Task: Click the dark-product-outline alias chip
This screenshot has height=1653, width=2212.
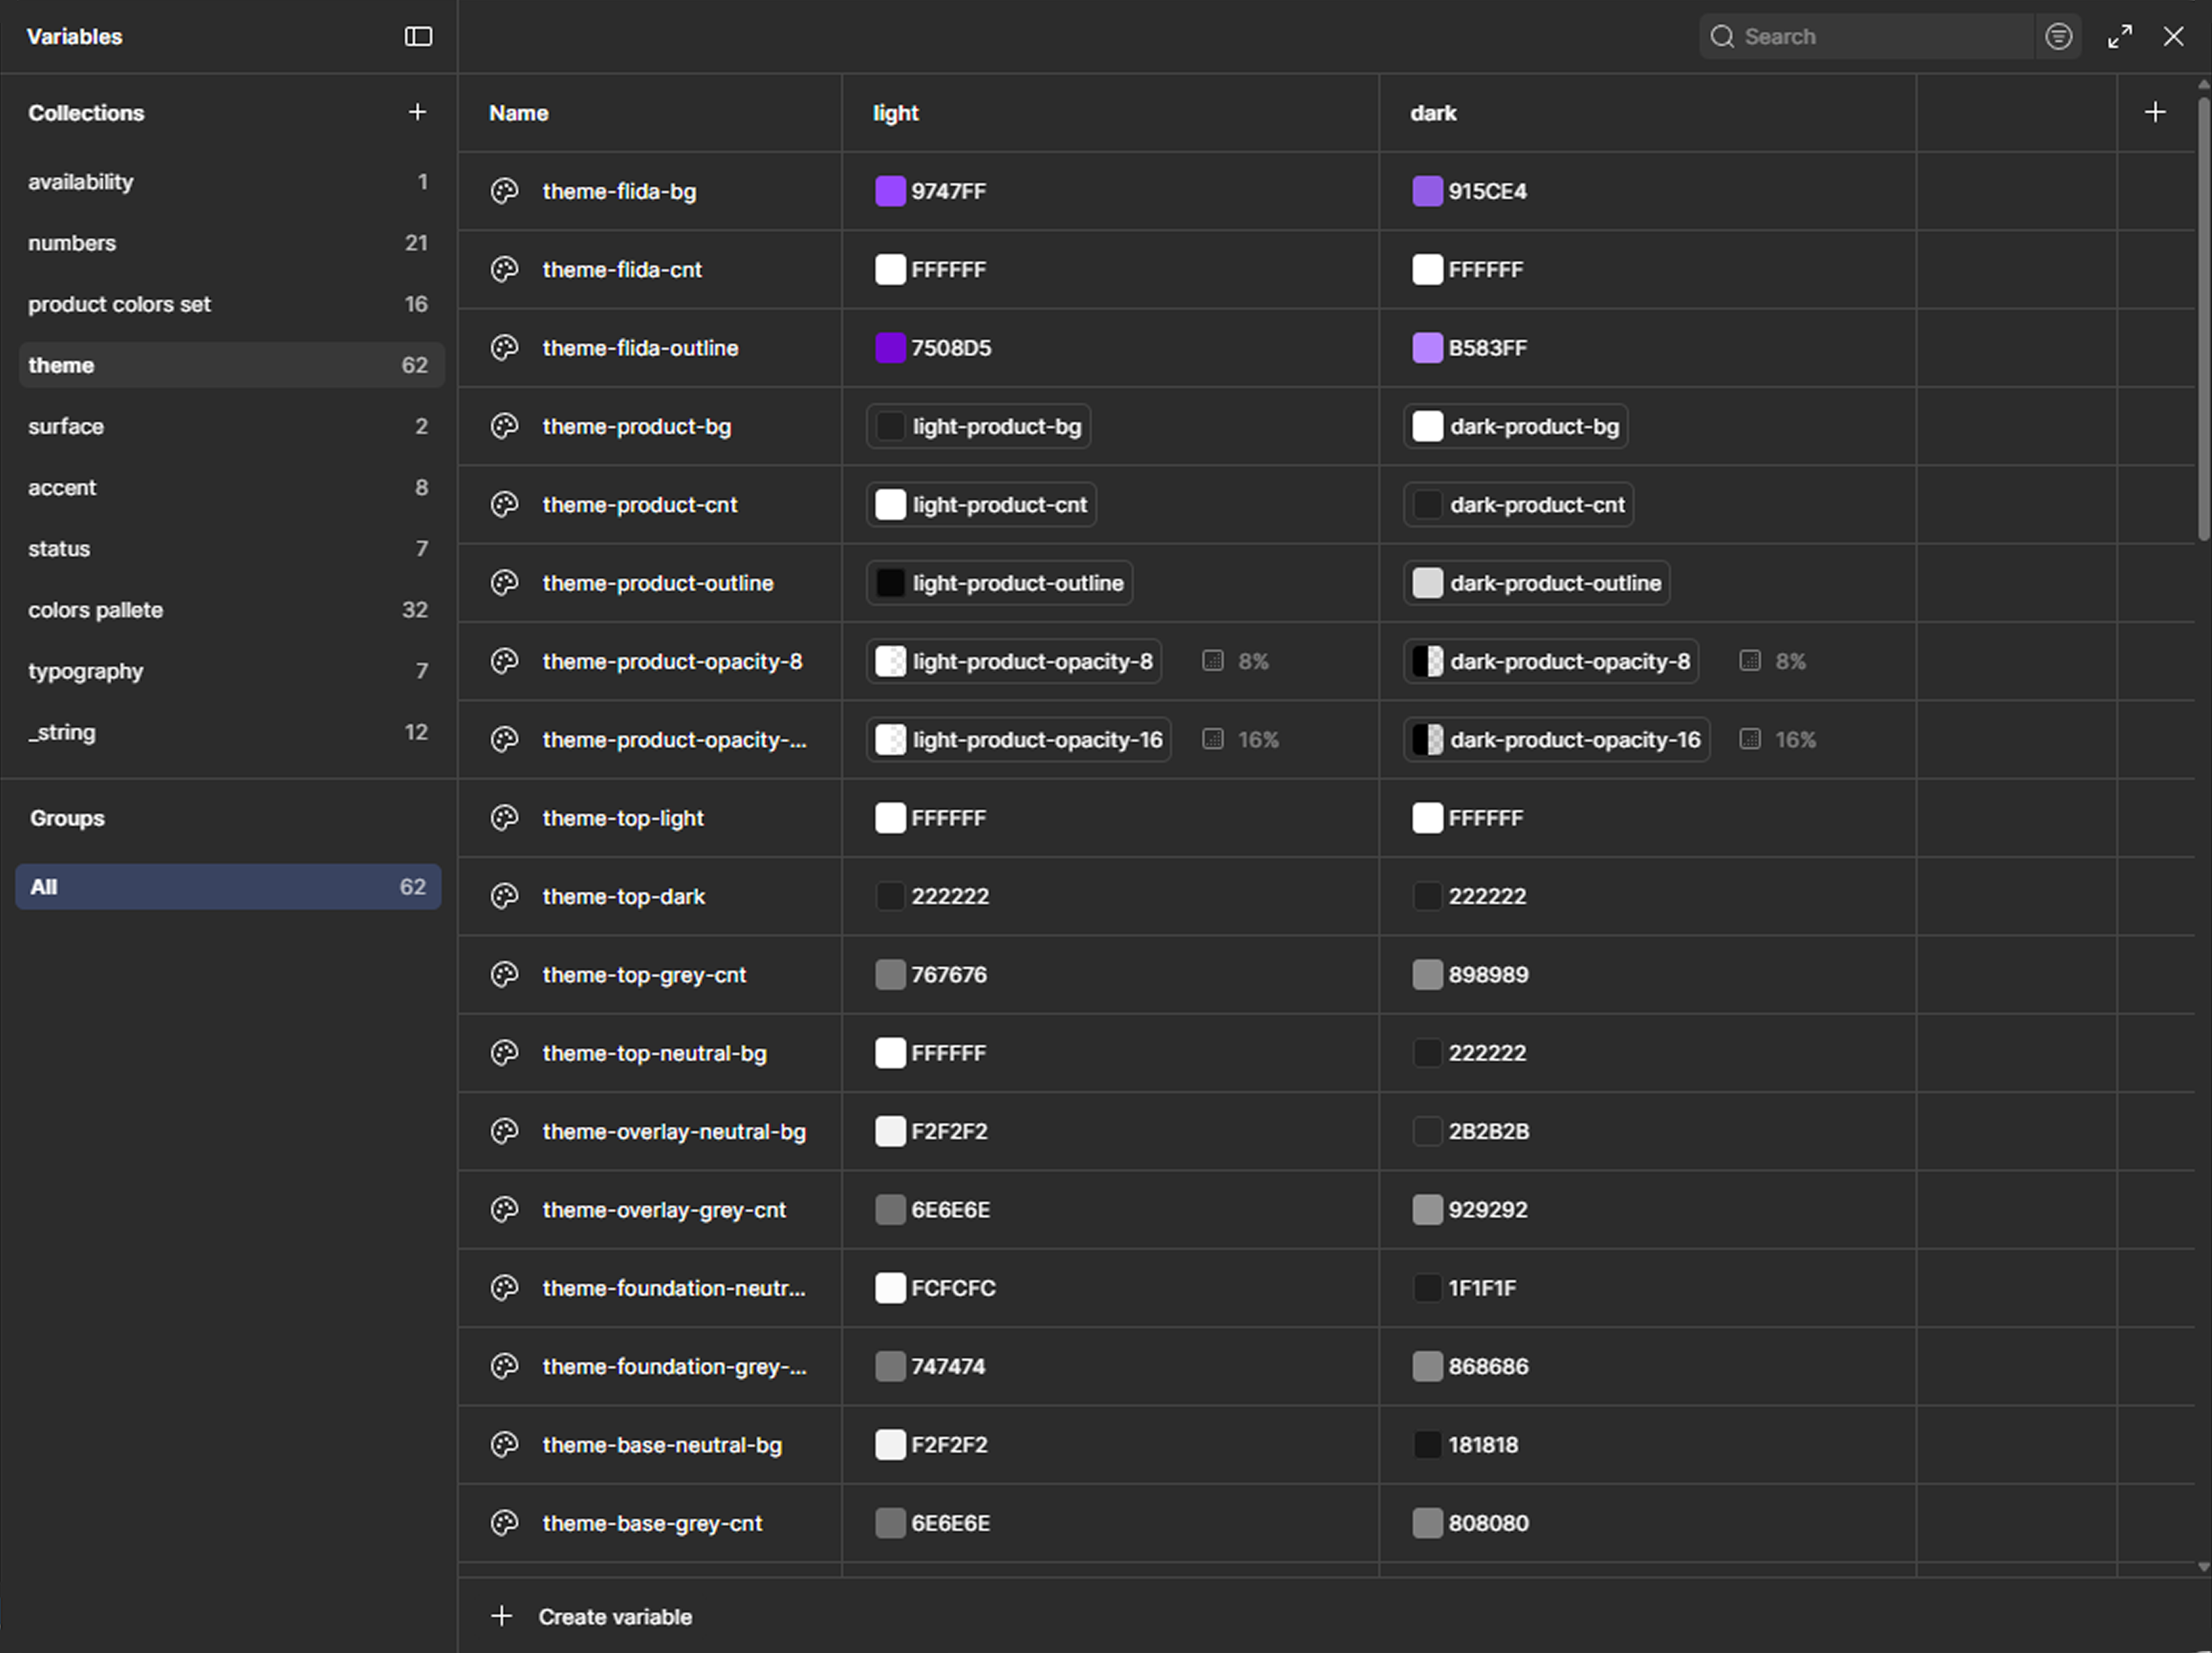Action: click(1536, 582)
